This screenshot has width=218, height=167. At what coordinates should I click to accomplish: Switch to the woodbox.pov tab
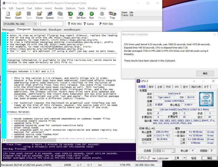tap(72, 30)
